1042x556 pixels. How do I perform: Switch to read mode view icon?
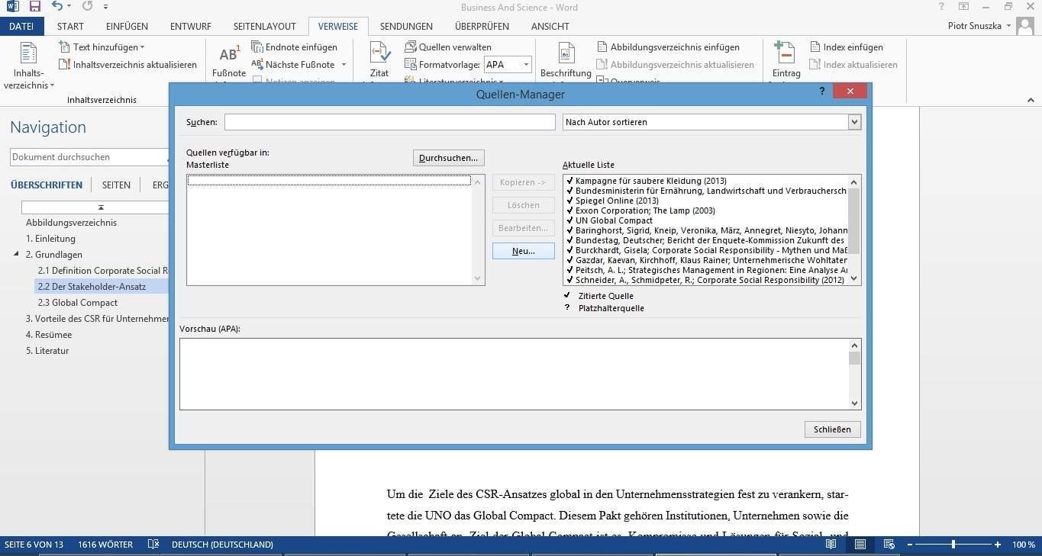(x=831, y=545)
